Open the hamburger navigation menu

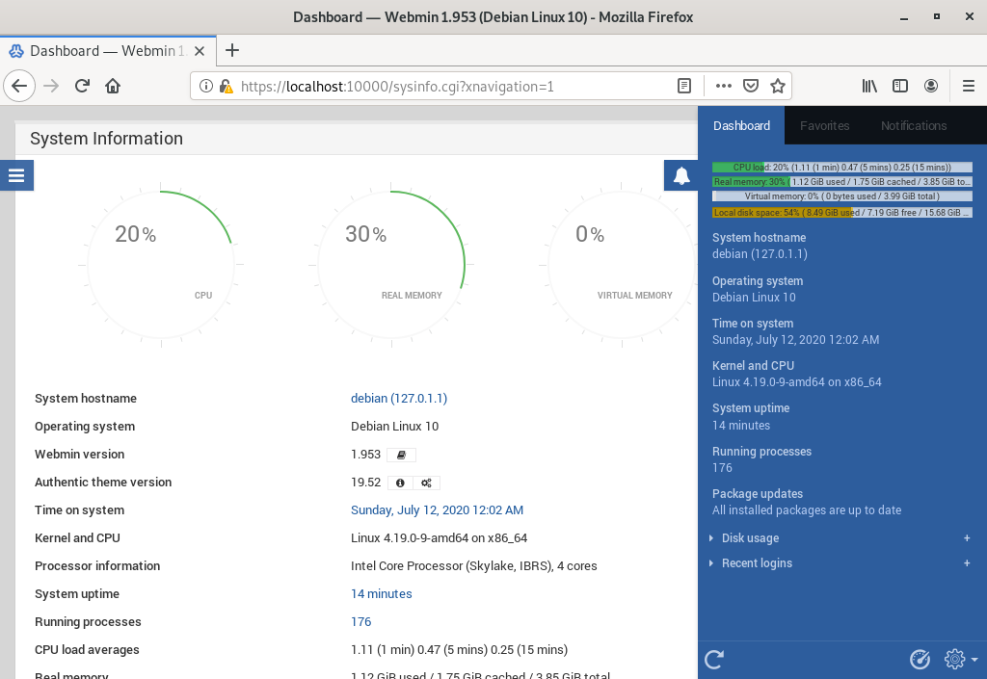pyautogui.click(x=16, y=175)
